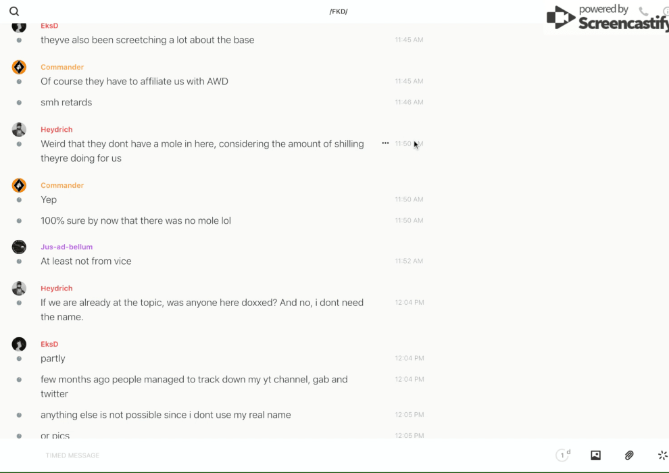The image size is (669, 473).
Task: Open the three-dot menu on Heydrich's message
Action: 385,143
